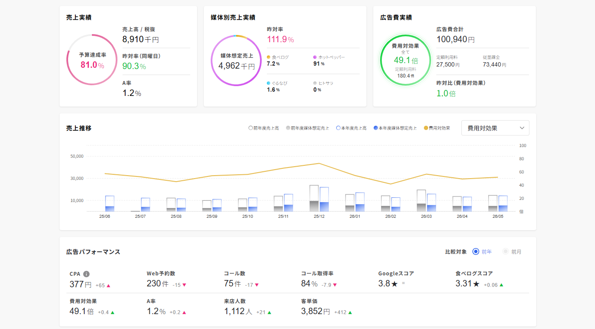Click the 食べログ orange legend dot

pyautogui.click(x=269, y=57)
